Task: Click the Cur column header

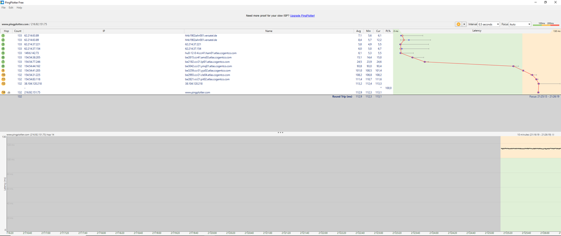Action: click(378, 31)
